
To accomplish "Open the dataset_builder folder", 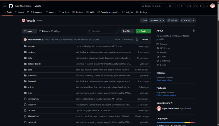I will point(35,64).
